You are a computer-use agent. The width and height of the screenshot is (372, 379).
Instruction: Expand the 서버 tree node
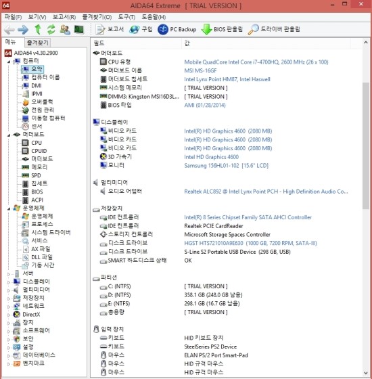[x=9, y=274]
